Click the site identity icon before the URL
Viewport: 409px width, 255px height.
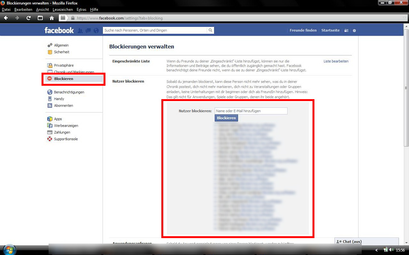(x=63, y=18)
